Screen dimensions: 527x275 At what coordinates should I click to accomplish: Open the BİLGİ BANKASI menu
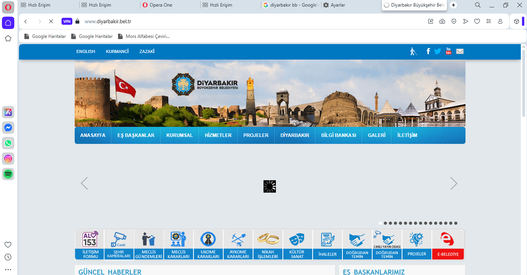click(x=339, y=135)
